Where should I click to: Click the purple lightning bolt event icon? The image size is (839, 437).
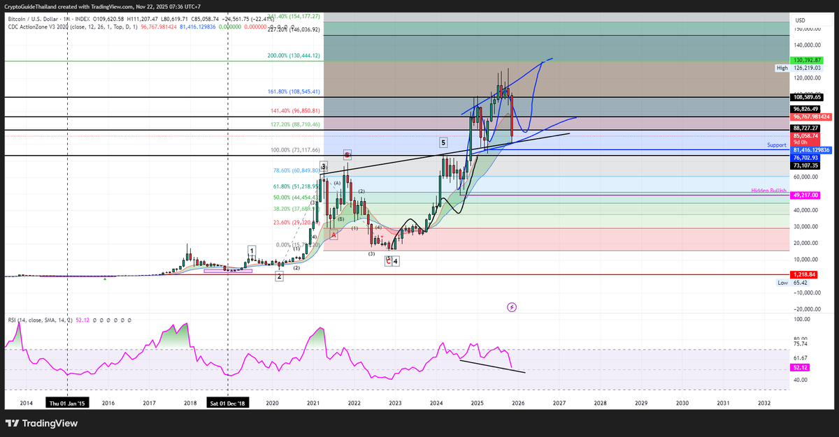(x=512, y=306)
